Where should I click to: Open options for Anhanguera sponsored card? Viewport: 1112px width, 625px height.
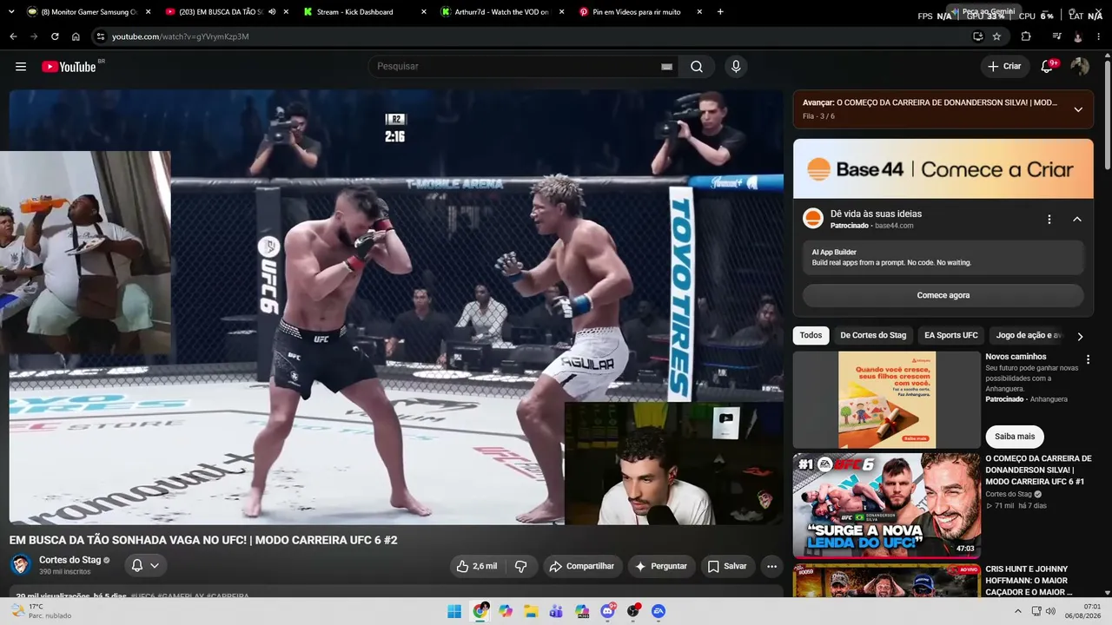1088,359
